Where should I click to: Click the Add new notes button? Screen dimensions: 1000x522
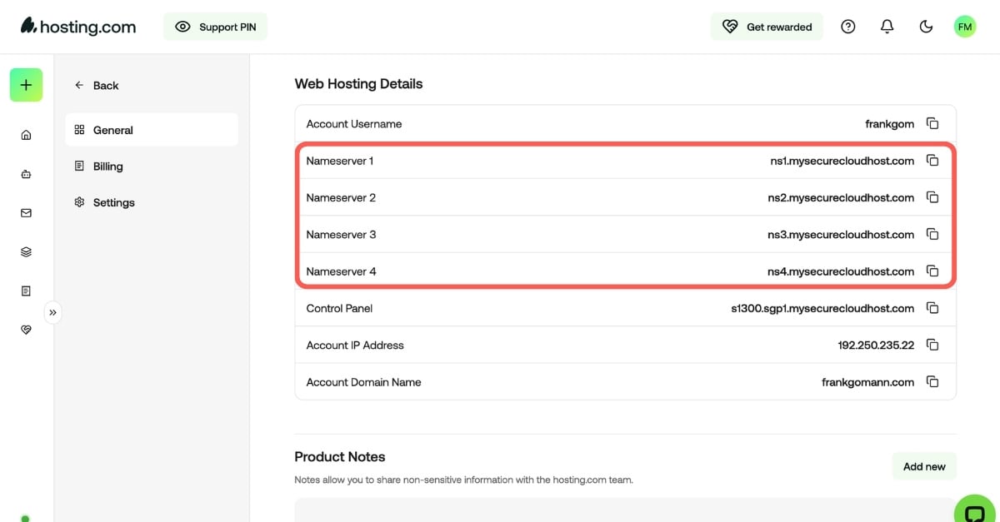tap(924, 466)
